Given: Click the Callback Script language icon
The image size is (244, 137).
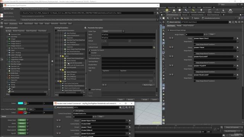Looking at the screenshot, I should coord(154,47).
